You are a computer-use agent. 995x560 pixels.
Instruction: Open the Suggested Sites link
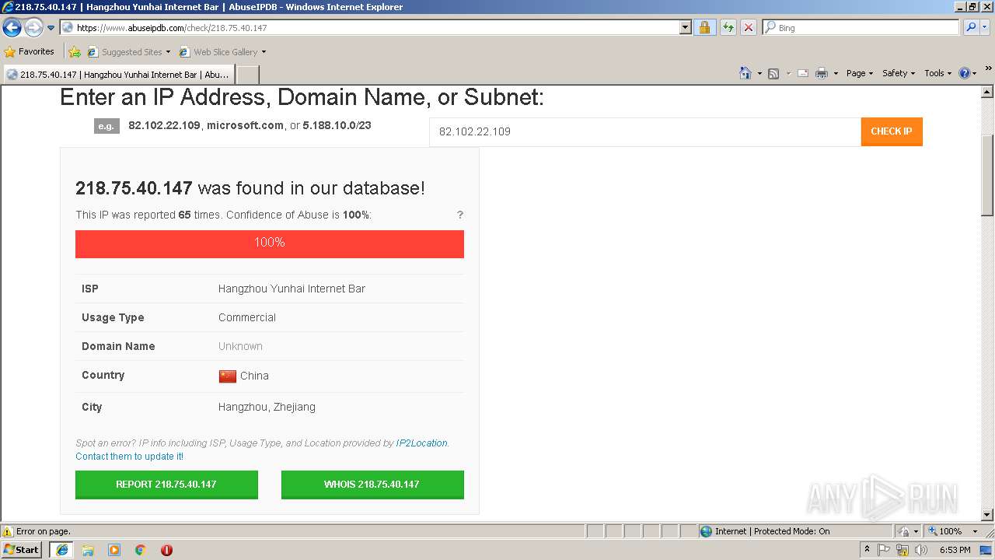(128, 52)
